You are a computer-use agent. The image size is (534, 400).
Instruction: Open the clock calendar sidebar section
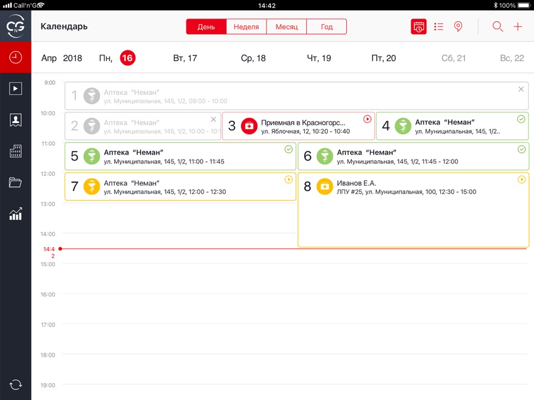(x=15, y=57)
